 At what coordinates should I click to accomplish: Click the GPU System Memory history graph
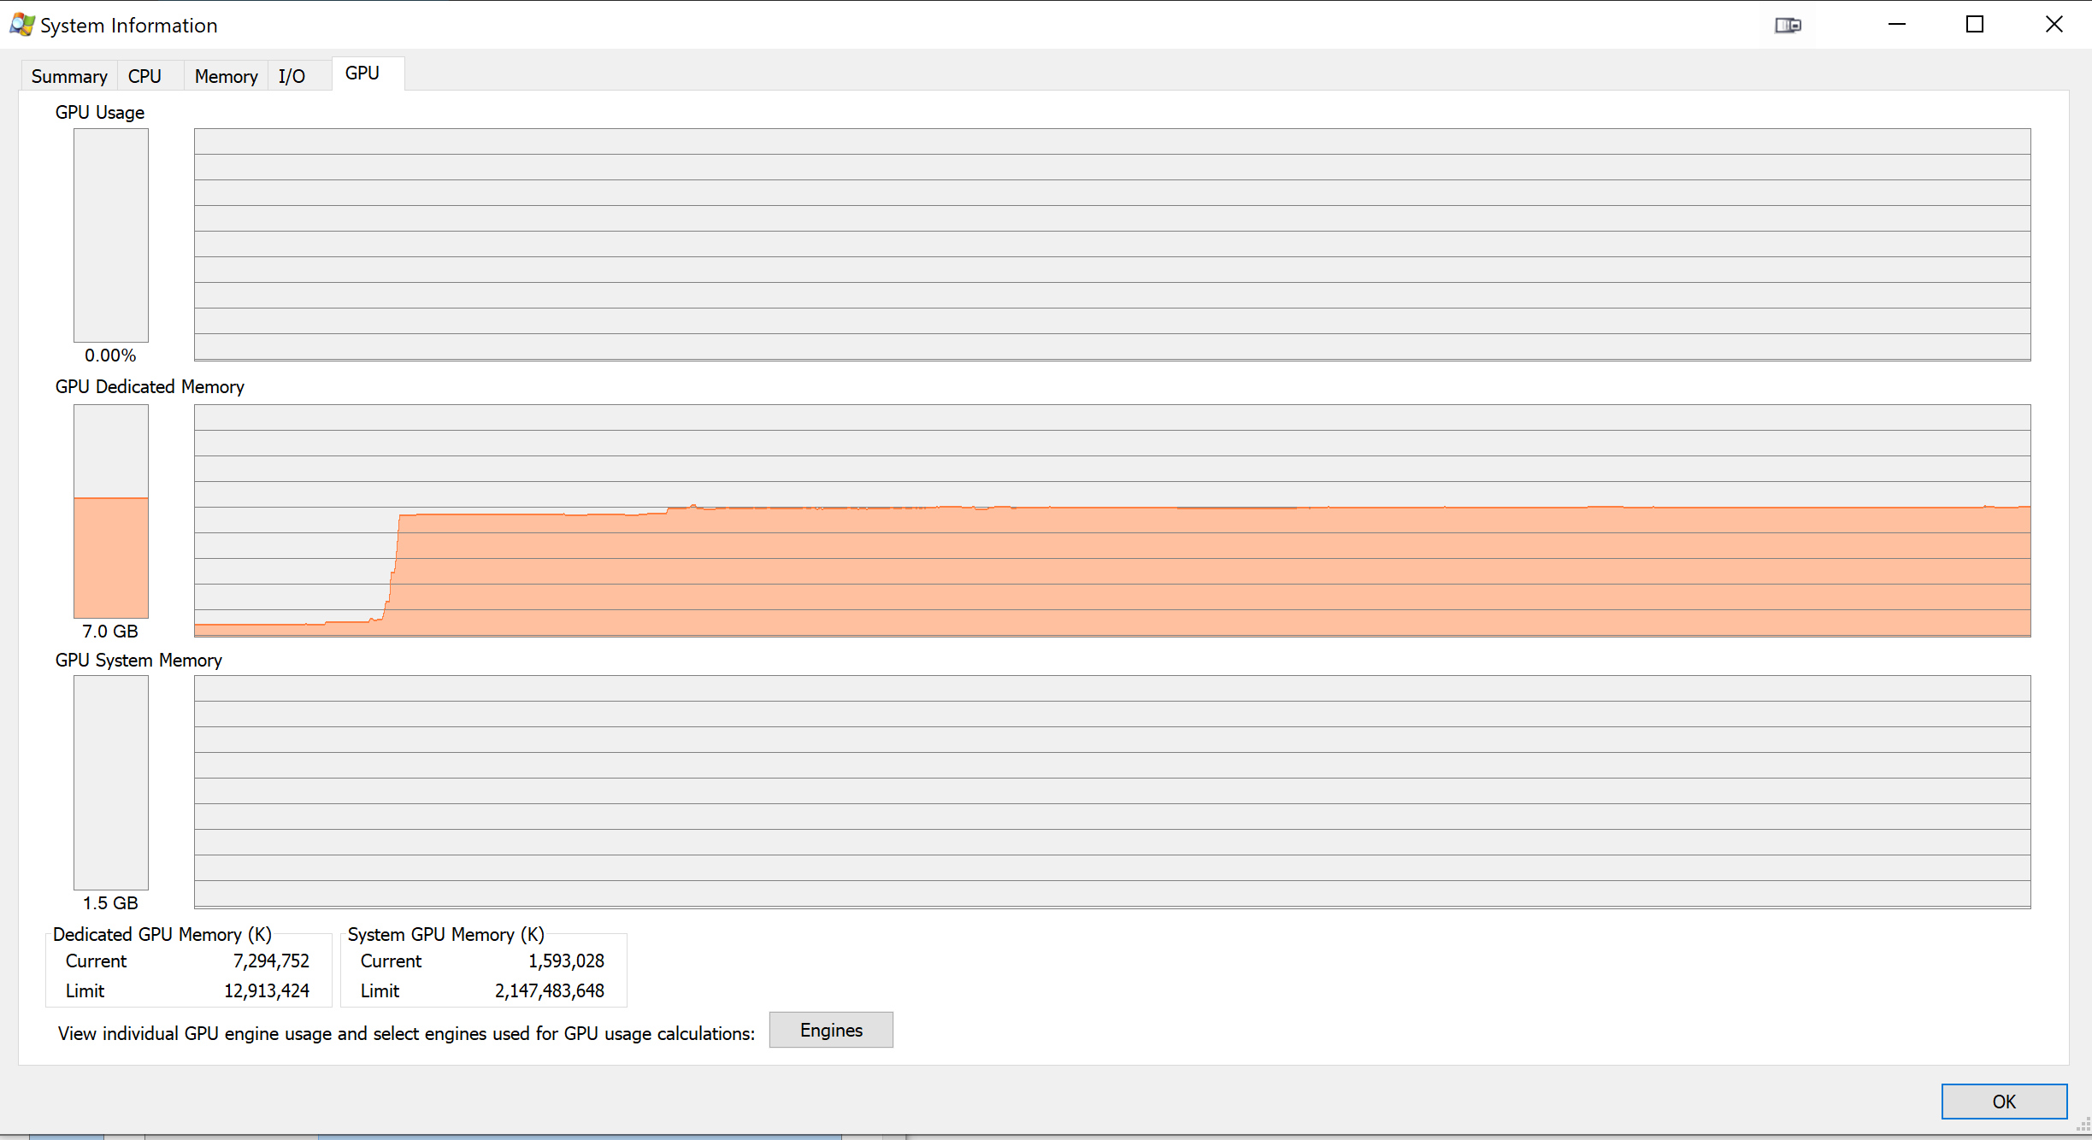click(1111, 791)
